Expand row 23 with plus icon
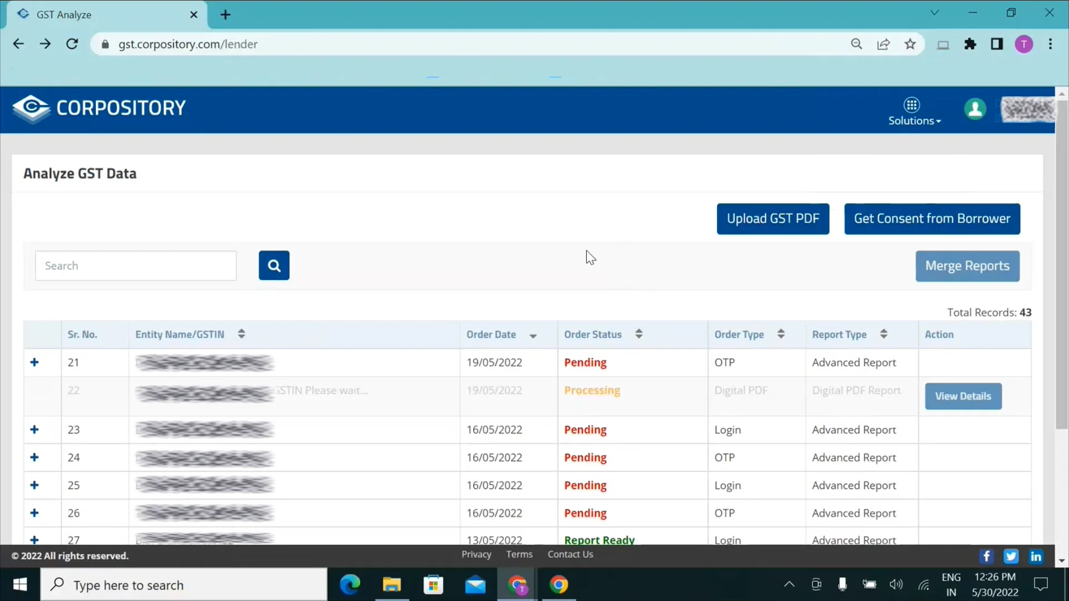 (35, 430)
